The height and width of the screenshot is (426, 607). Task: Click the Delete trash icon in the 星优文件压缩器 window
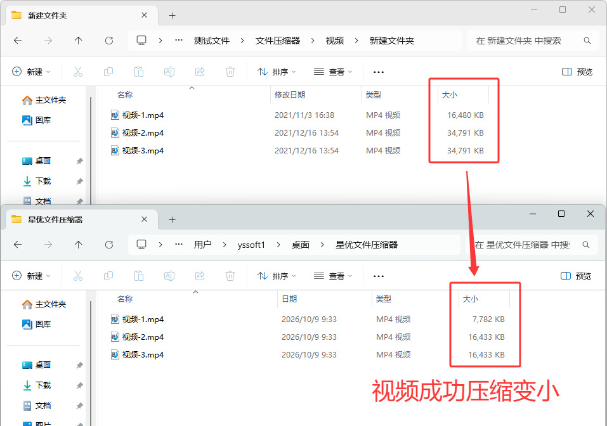point(230,276)
